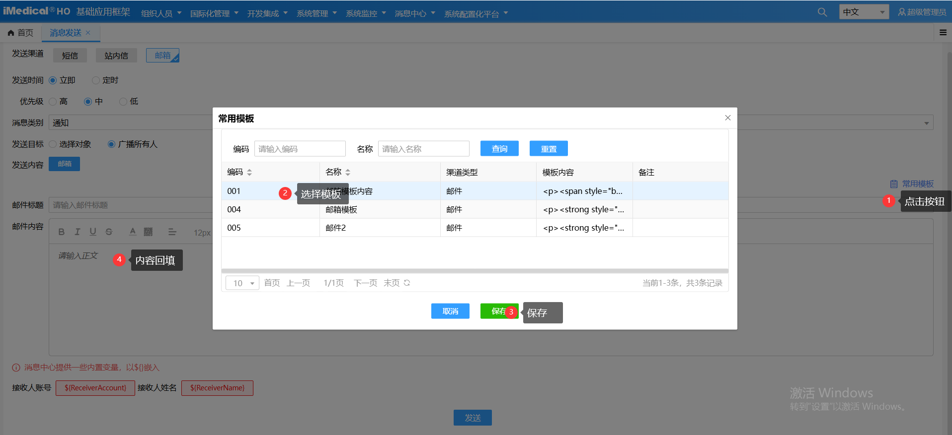
Task: Open the hamburger menu icon at right
Action: tap(943, 33)
